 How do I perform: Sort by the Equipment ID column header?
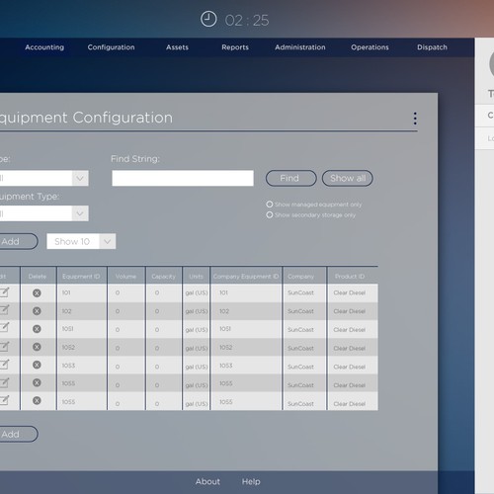pyautogui.click(x=81, y=277)
